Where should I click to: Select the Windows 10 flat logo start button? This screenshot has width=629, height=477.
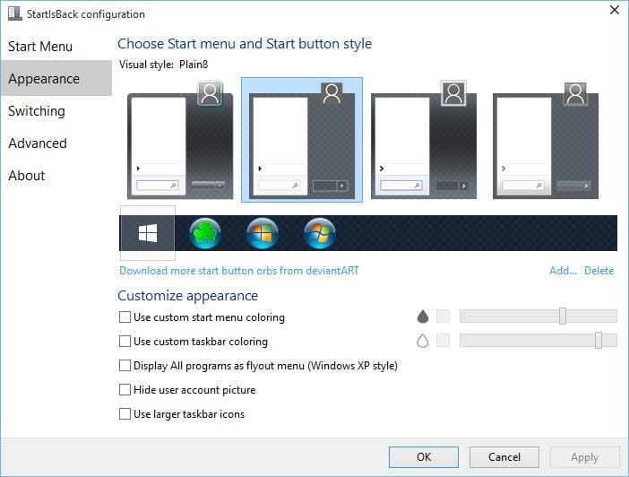coord(148,233)
